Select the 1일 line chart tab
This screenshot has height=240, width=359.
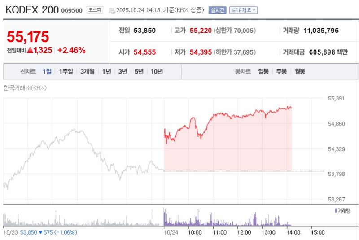tap(47, 71)
